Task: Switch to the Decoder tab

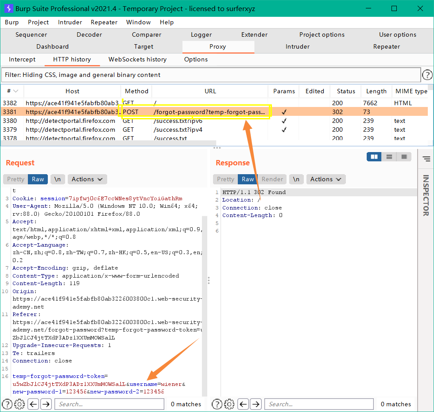Action: point(89,34)
